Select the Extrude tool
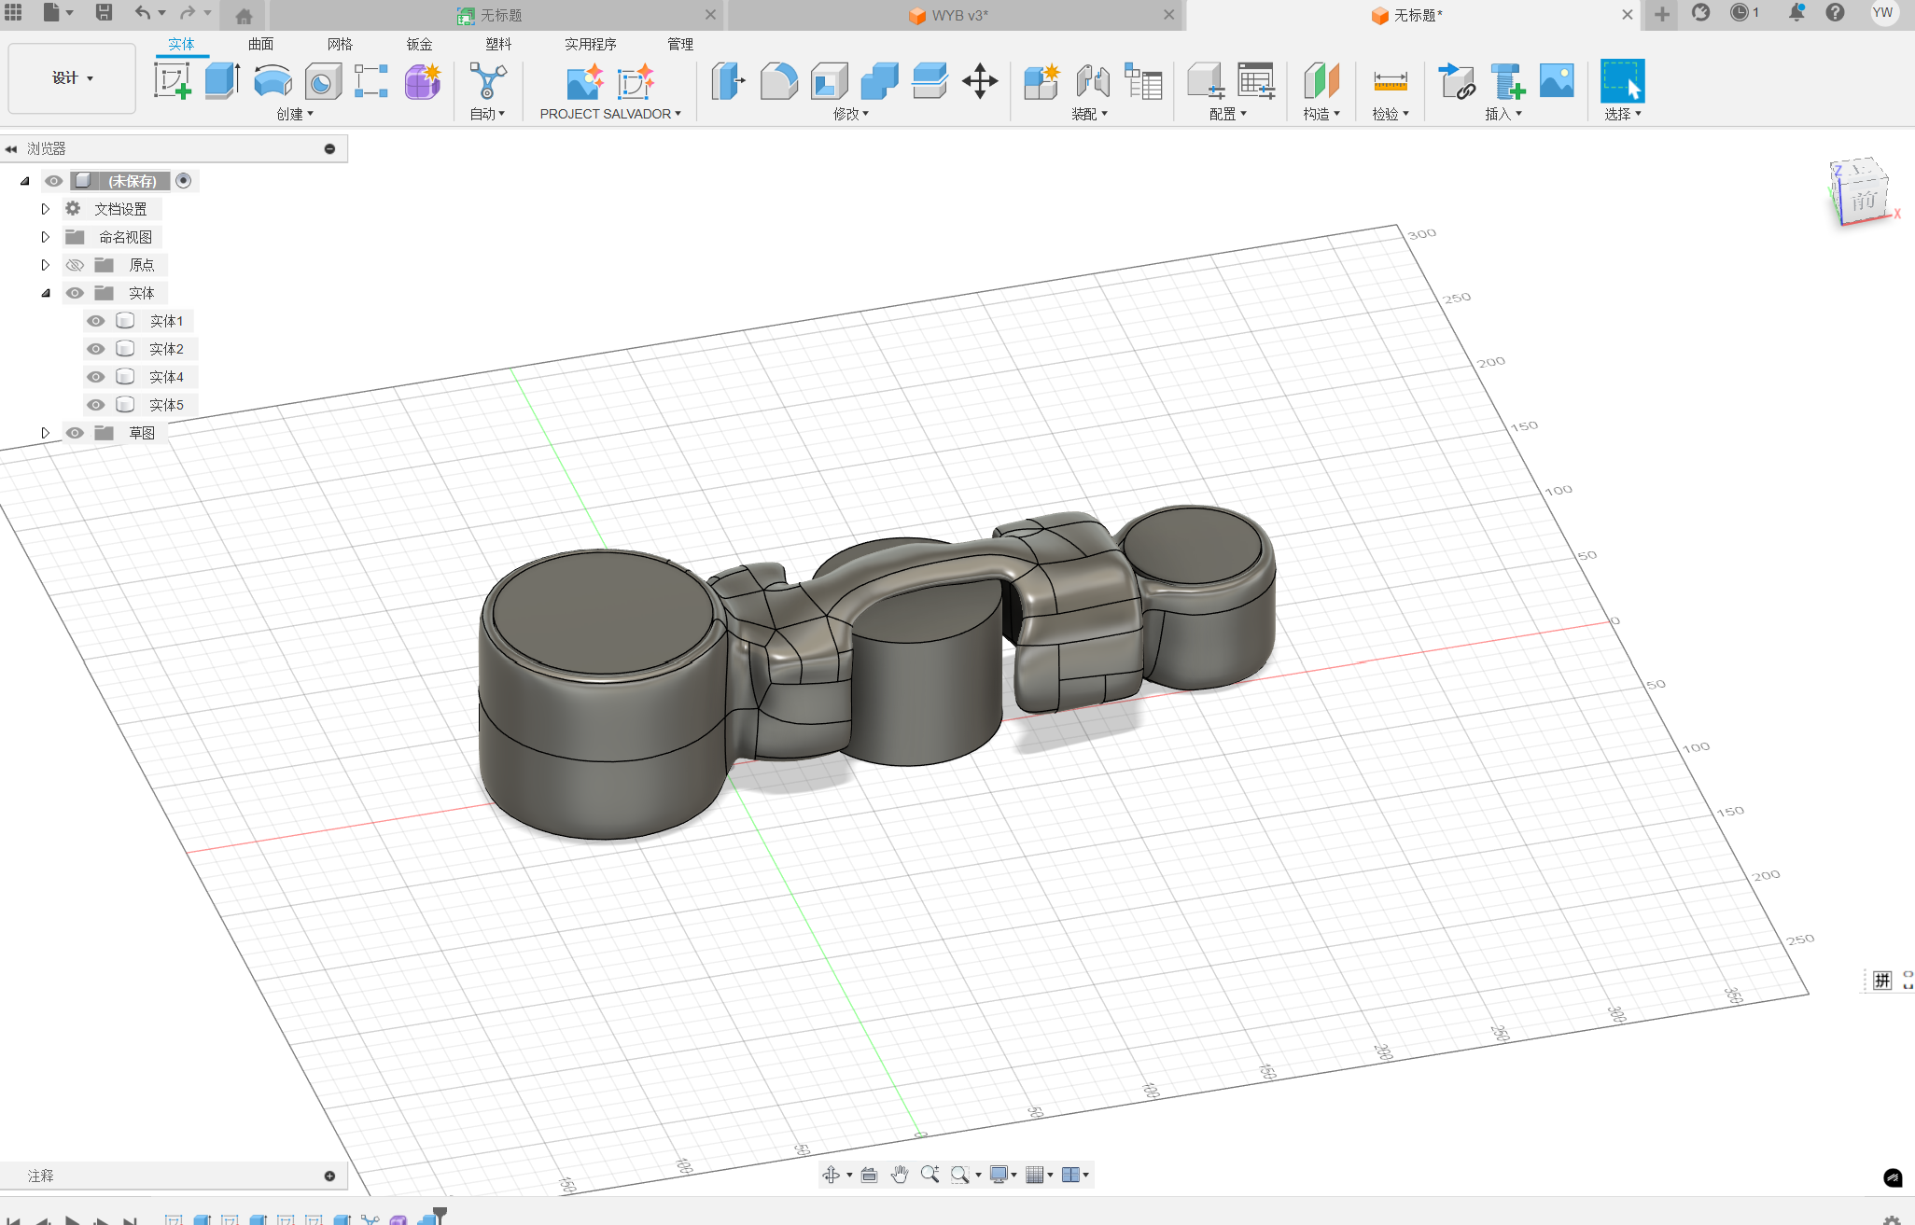The image size is (1915, 1225). pyautogui.click(x=222, y=81)
